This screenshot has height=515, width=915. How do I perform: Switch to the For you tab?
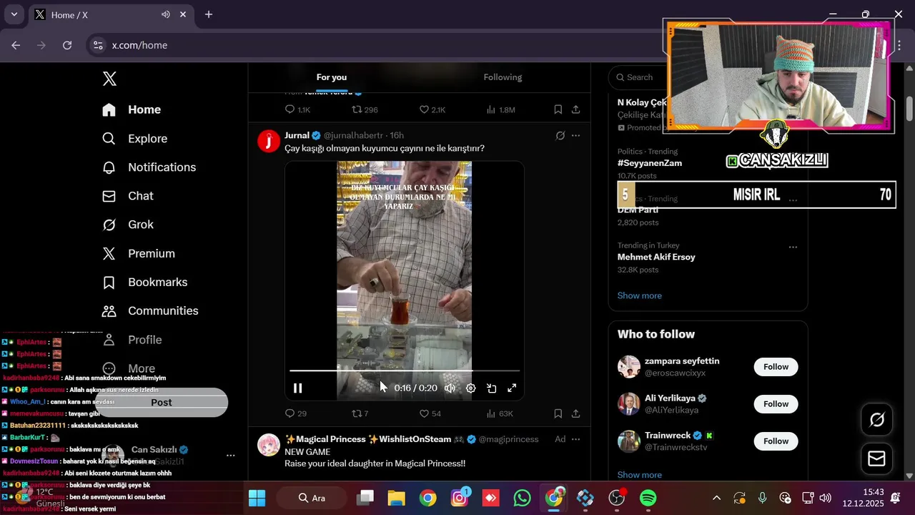[332, 77]
